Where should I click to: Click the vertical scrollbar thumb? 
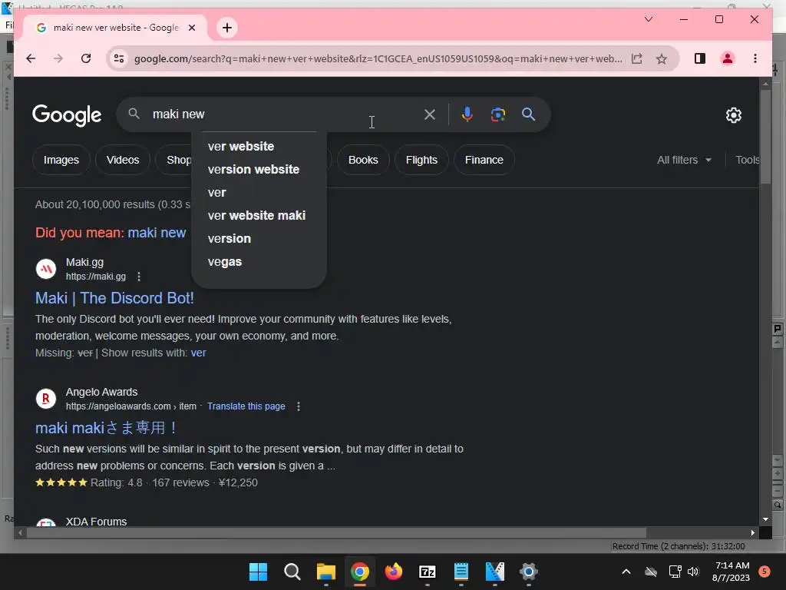coord(765,137)
